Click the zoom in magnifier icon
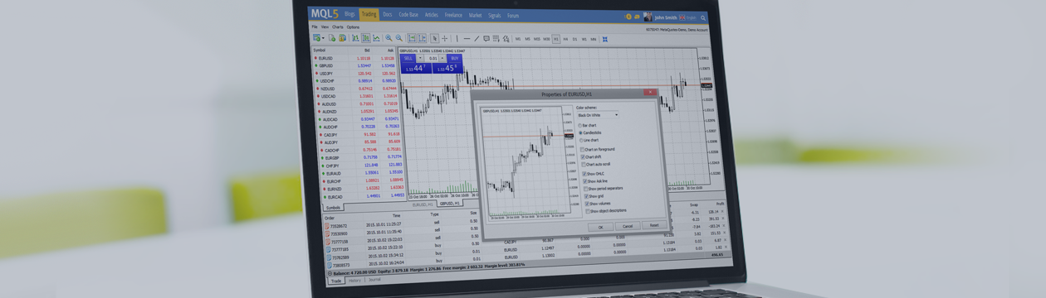Screen dimensions: 1046x298 (x=389, y=38)
